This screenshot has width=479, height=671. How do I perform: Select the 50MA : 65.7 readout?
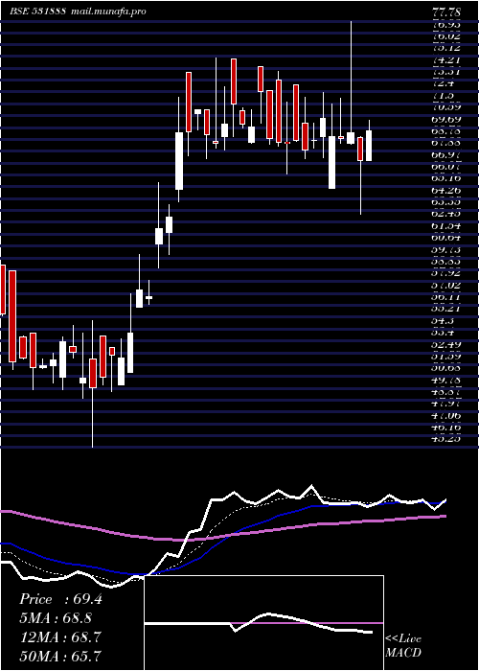pos(60,656)
